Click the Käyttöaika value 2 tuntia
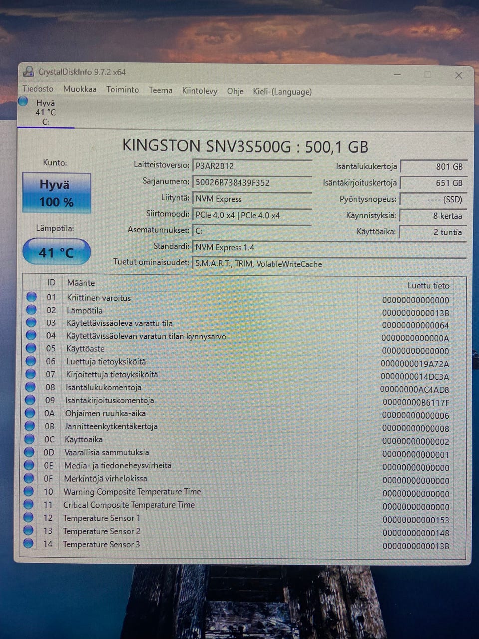Screen dimensions: 479x639 433,232
